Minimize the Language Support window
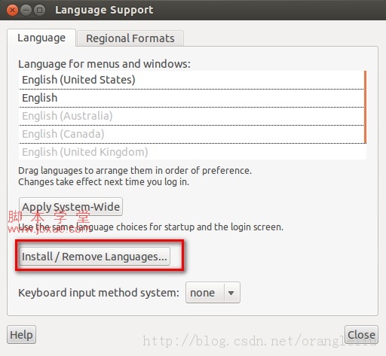 [x=26, y=11]
